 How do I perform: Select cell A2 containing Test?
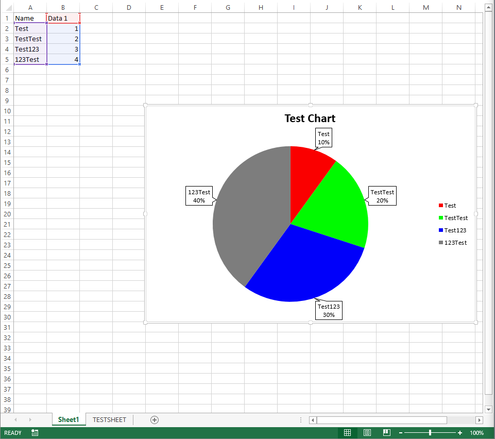coord(30,28)
